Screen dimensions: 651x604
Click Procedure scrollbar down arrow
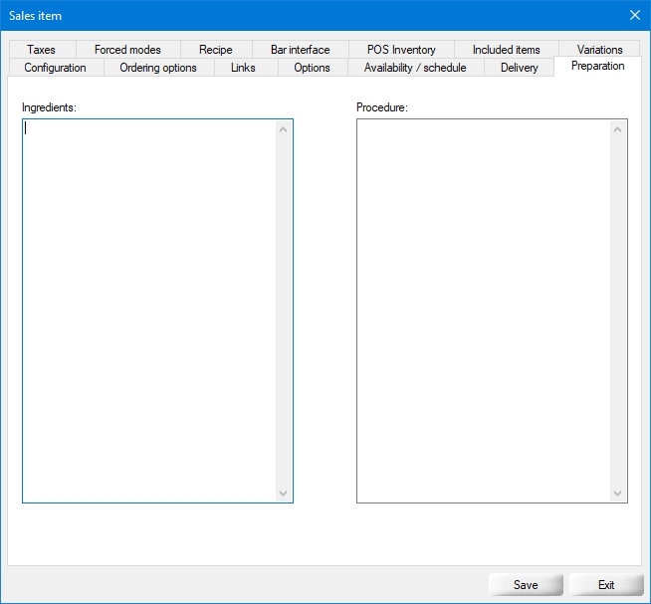pos(617,493)
